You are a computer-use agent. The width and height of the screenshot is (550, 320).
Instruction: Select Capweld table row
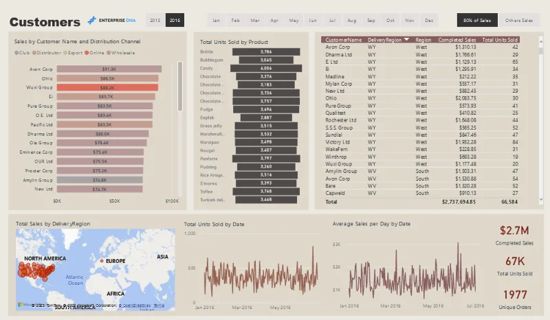(420, 193)
